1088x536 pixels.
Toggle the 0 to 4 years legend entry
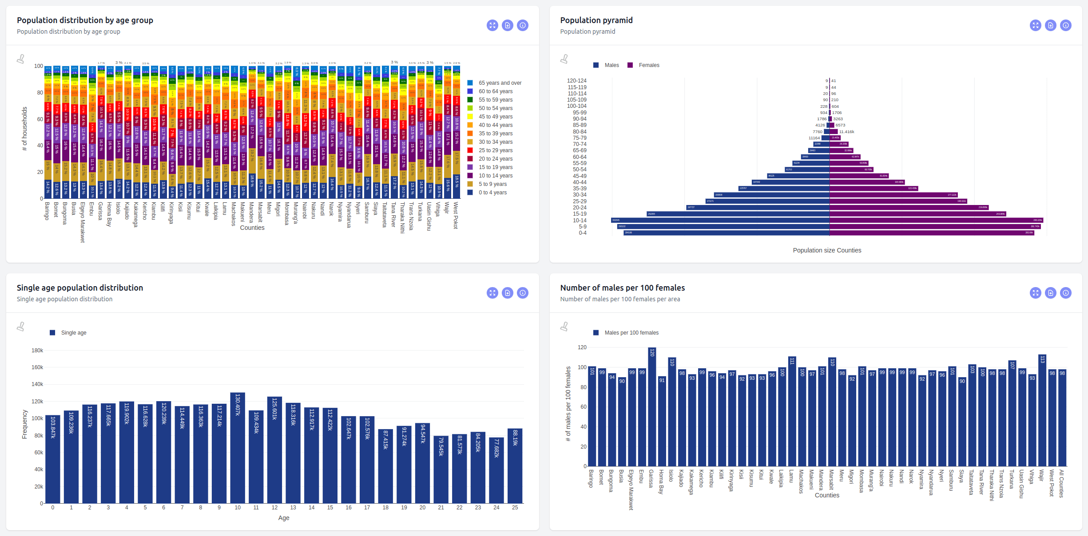click(x=487, y=193)
